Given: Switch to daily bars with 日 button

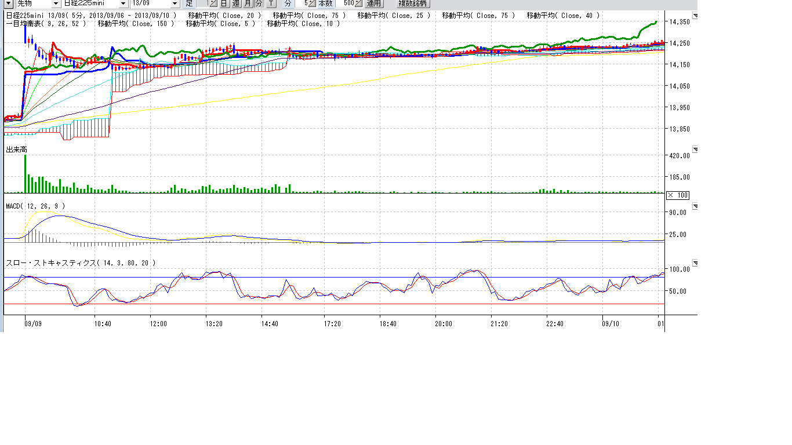Looking at the screenshot, I should [x=224, y=3].
